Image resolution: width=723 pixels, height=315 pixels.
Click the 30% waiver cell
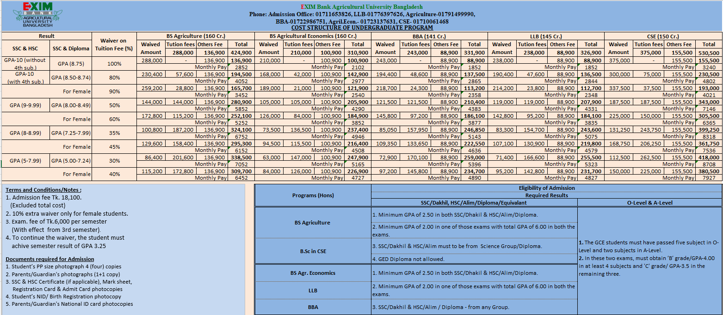click(114, 161)
